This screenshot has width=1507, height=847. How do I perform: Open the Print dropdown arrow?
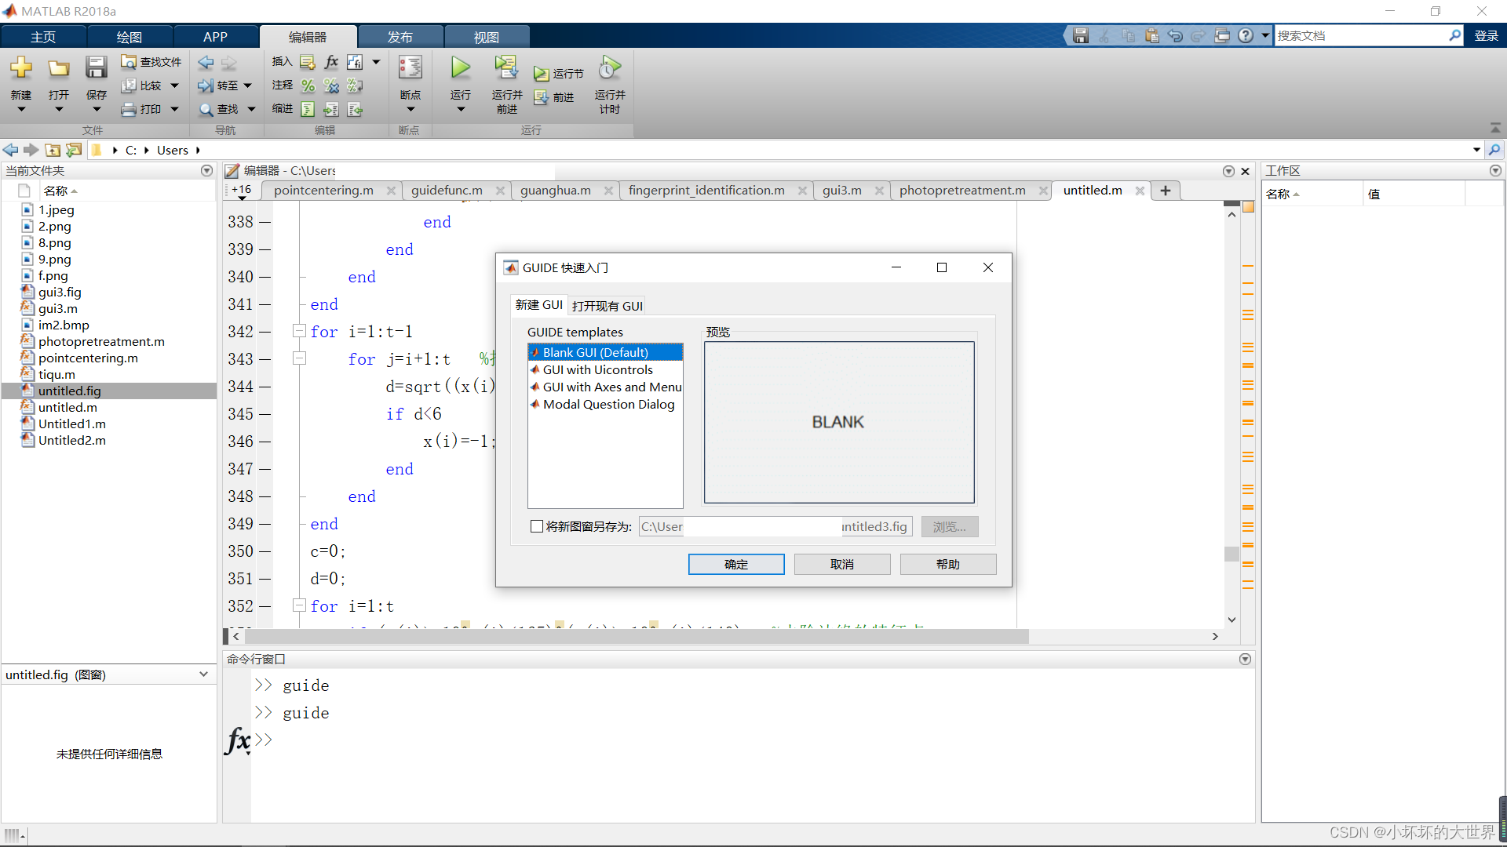(174, 109)
